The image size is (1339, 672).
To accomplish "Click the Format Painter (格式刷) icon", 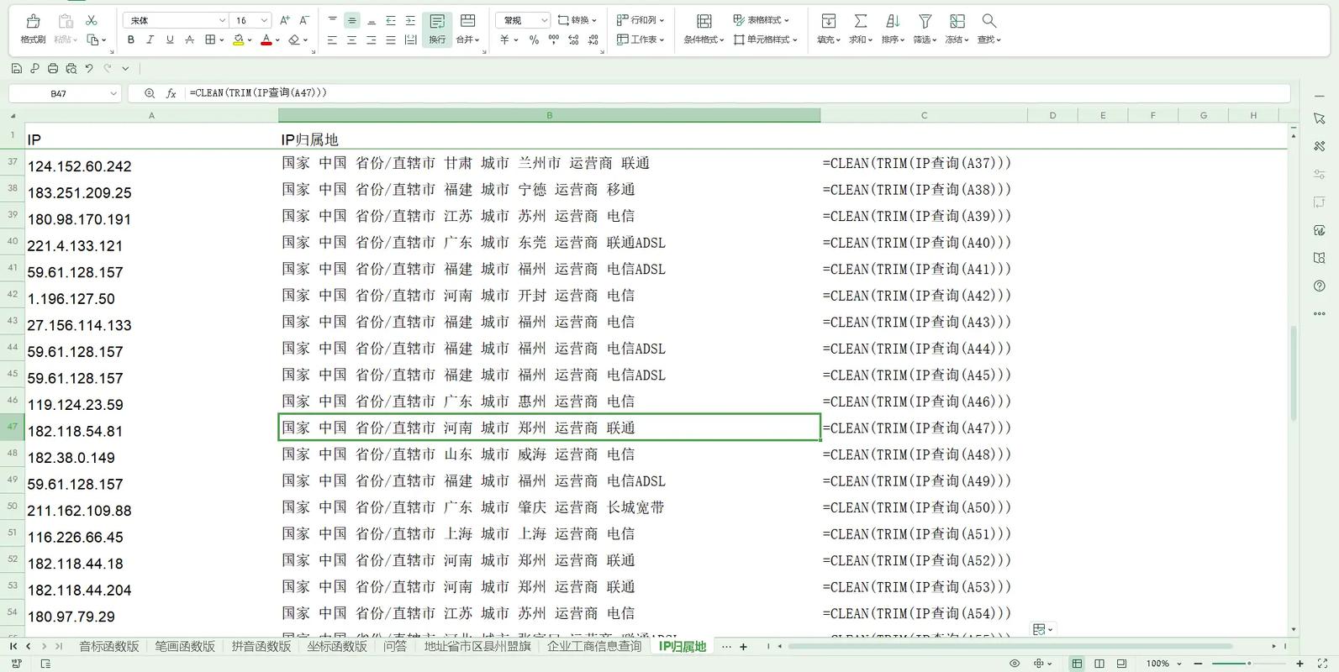I will (x=33, y=22).
